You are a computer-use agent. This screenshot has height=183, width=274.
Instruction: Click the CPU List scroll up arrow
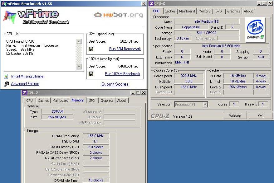pyautogui.click(x=79, y=42)
